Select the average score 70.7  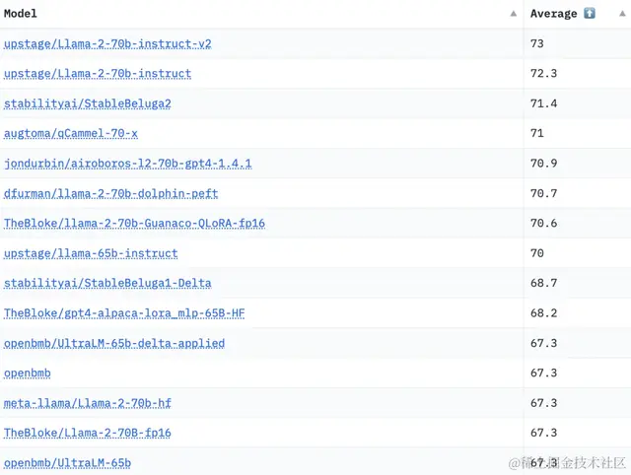pos(543,193)
